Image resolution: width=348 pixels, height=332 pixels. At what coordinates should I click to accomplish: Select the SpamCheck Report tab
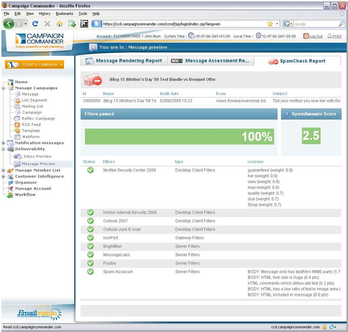click(297, 61)
